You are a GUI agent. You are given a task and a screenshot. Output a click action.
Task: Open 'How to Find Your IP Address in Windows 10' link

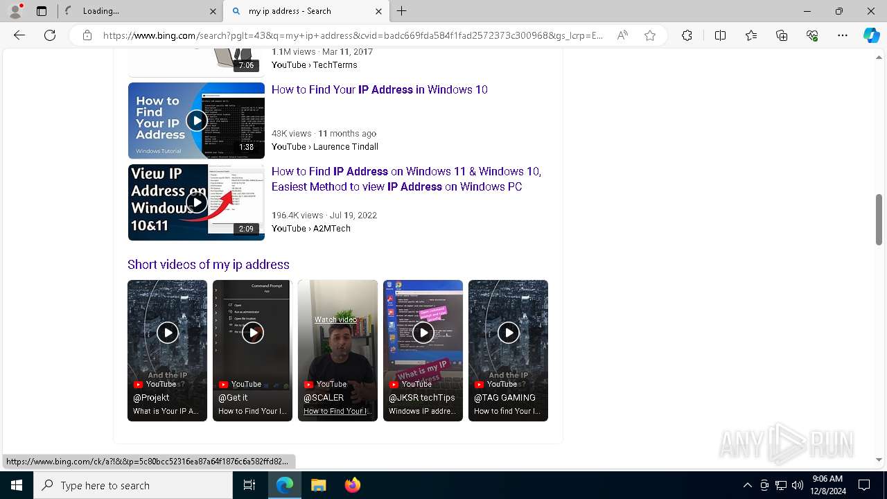coord(380,89)
